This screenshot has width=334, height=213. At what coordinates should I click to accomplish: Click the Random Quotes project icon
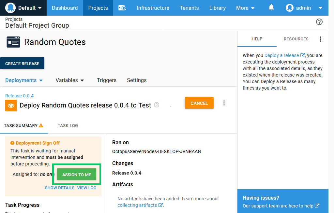click(x=13, y=42)
